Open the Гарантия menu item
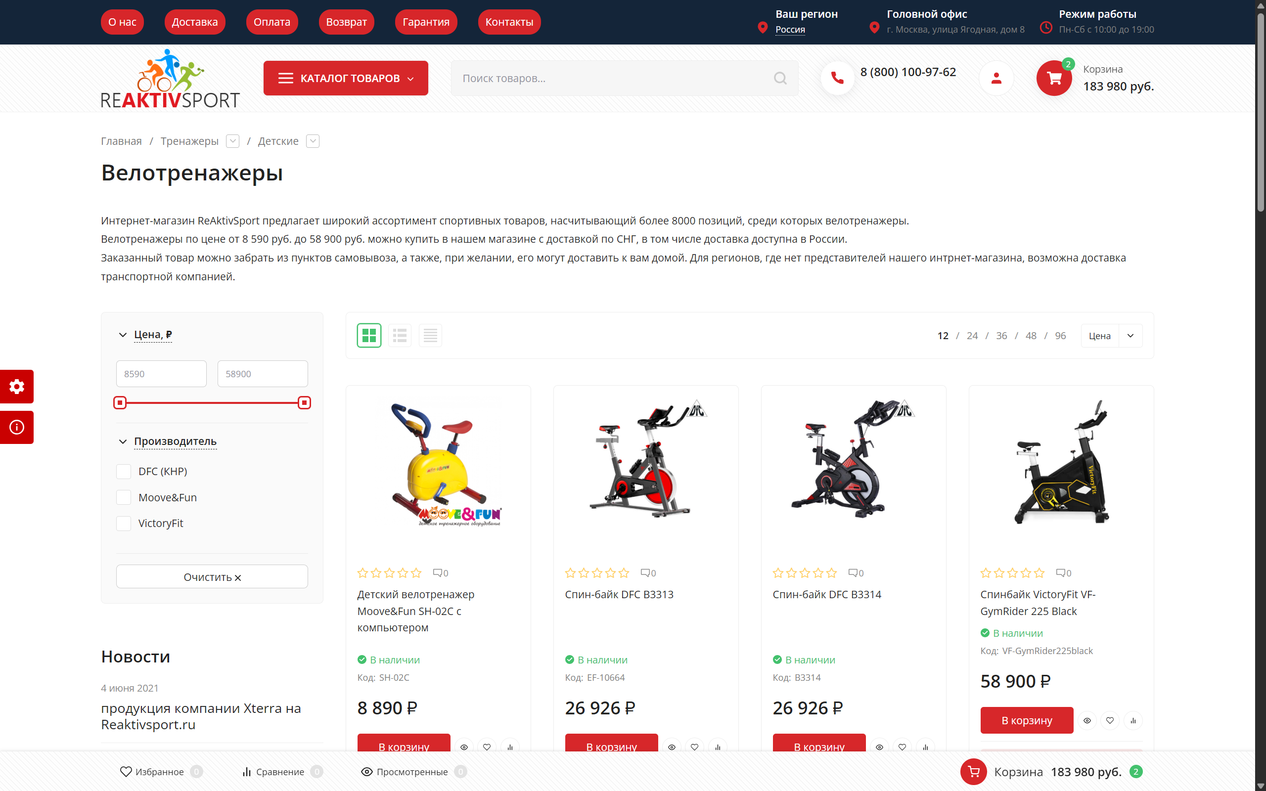The image size is (1266, 791). pos(426,22)
